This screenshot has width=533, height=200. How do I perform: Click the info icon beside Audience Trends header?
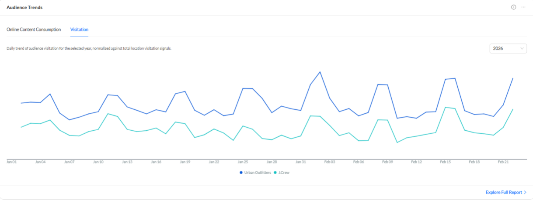click(513, 7)
